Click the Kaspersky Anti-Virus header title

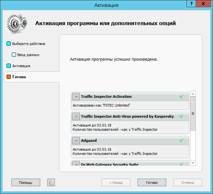(127, 116)
